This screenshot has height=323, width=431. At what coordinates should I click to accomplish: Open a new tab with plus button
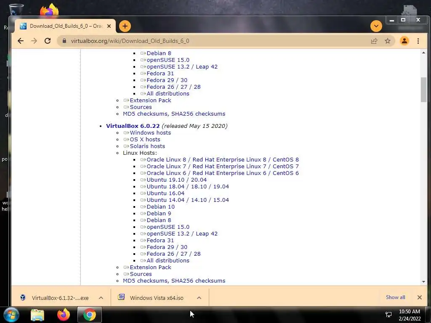click(x=125, y=26)
